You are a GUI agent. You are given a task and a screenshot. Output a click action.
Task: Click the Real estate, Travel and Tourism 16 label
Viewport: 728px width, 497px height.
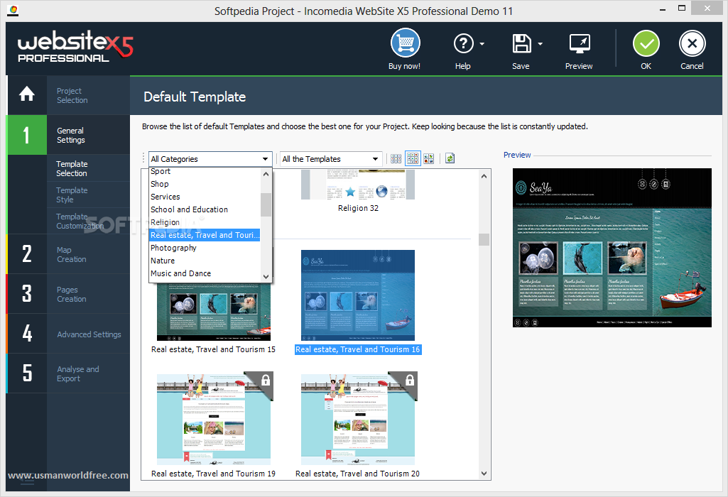coord(358,349)
